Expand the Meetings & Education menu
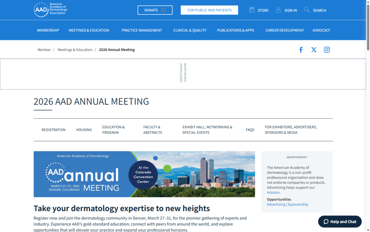Viewport: 370px width, 232px height. 89,30
